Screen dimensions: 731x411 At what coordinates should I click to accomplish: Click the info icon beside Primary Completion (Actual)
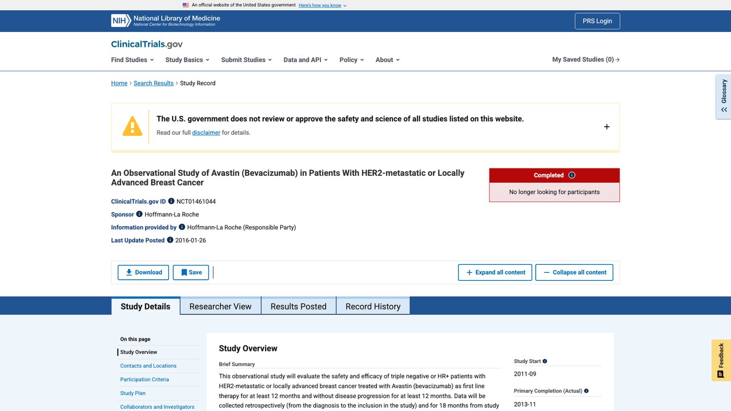[587, 391]
